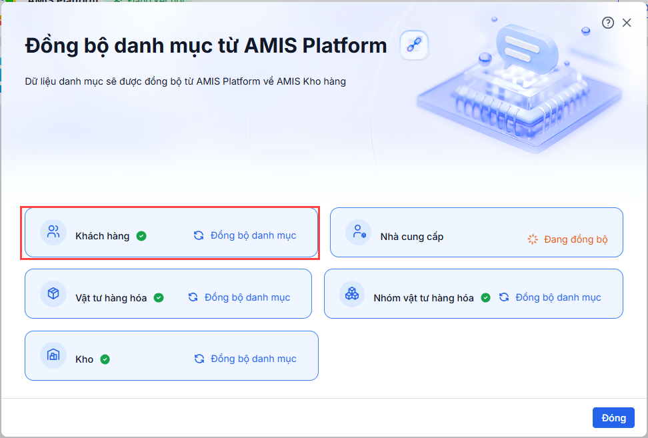Close the sync dialog with X
Viewport: 648px width, 438px height.
[x=627, y=23]
